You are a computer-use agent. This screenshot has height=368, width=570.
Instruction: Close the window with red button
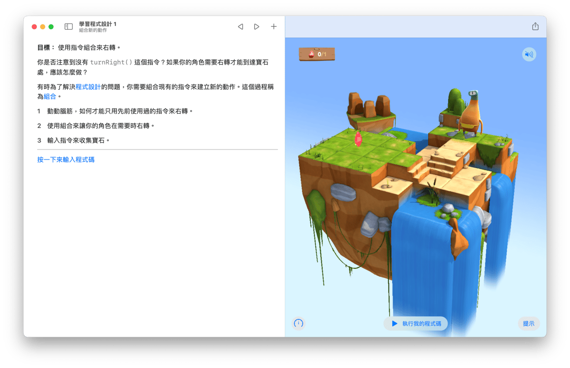point(34,26)
